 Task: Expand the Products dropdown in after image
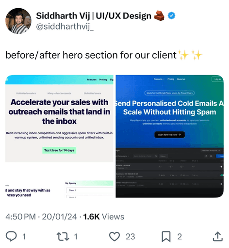click(159, 79)
